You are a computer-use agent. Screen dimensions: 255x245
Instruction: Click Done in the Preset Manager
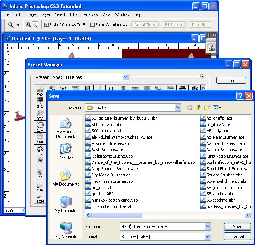coord(231,80)
